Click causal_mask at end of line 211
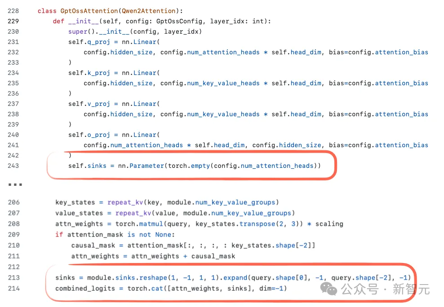The height and width of the screenshot is (307, 444). 213,256
